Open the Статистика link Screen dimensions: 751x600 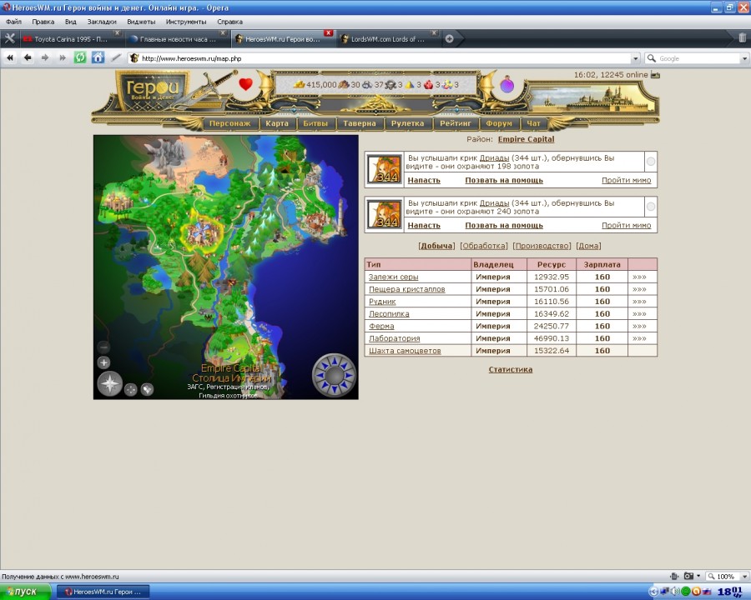tap(511, 369)
